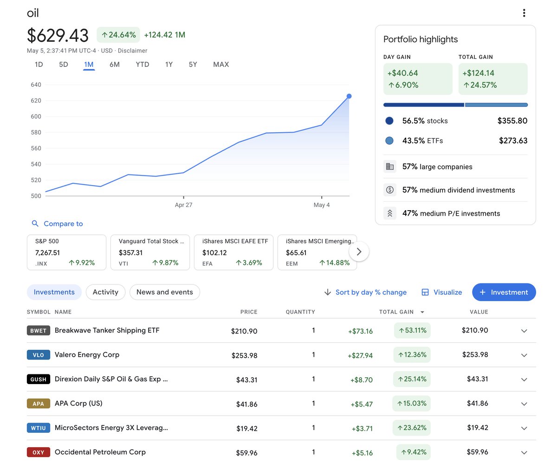Switch to the News and events tab
This screenshot has width=557, height=476.
pyautogui.click(x=165, y=292)
